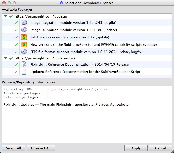174x153 pixels.
Task: Toggle the checkmark for Updated SubframeSelector Documentation
Action: pyautogui.click(x=16, y=72)
